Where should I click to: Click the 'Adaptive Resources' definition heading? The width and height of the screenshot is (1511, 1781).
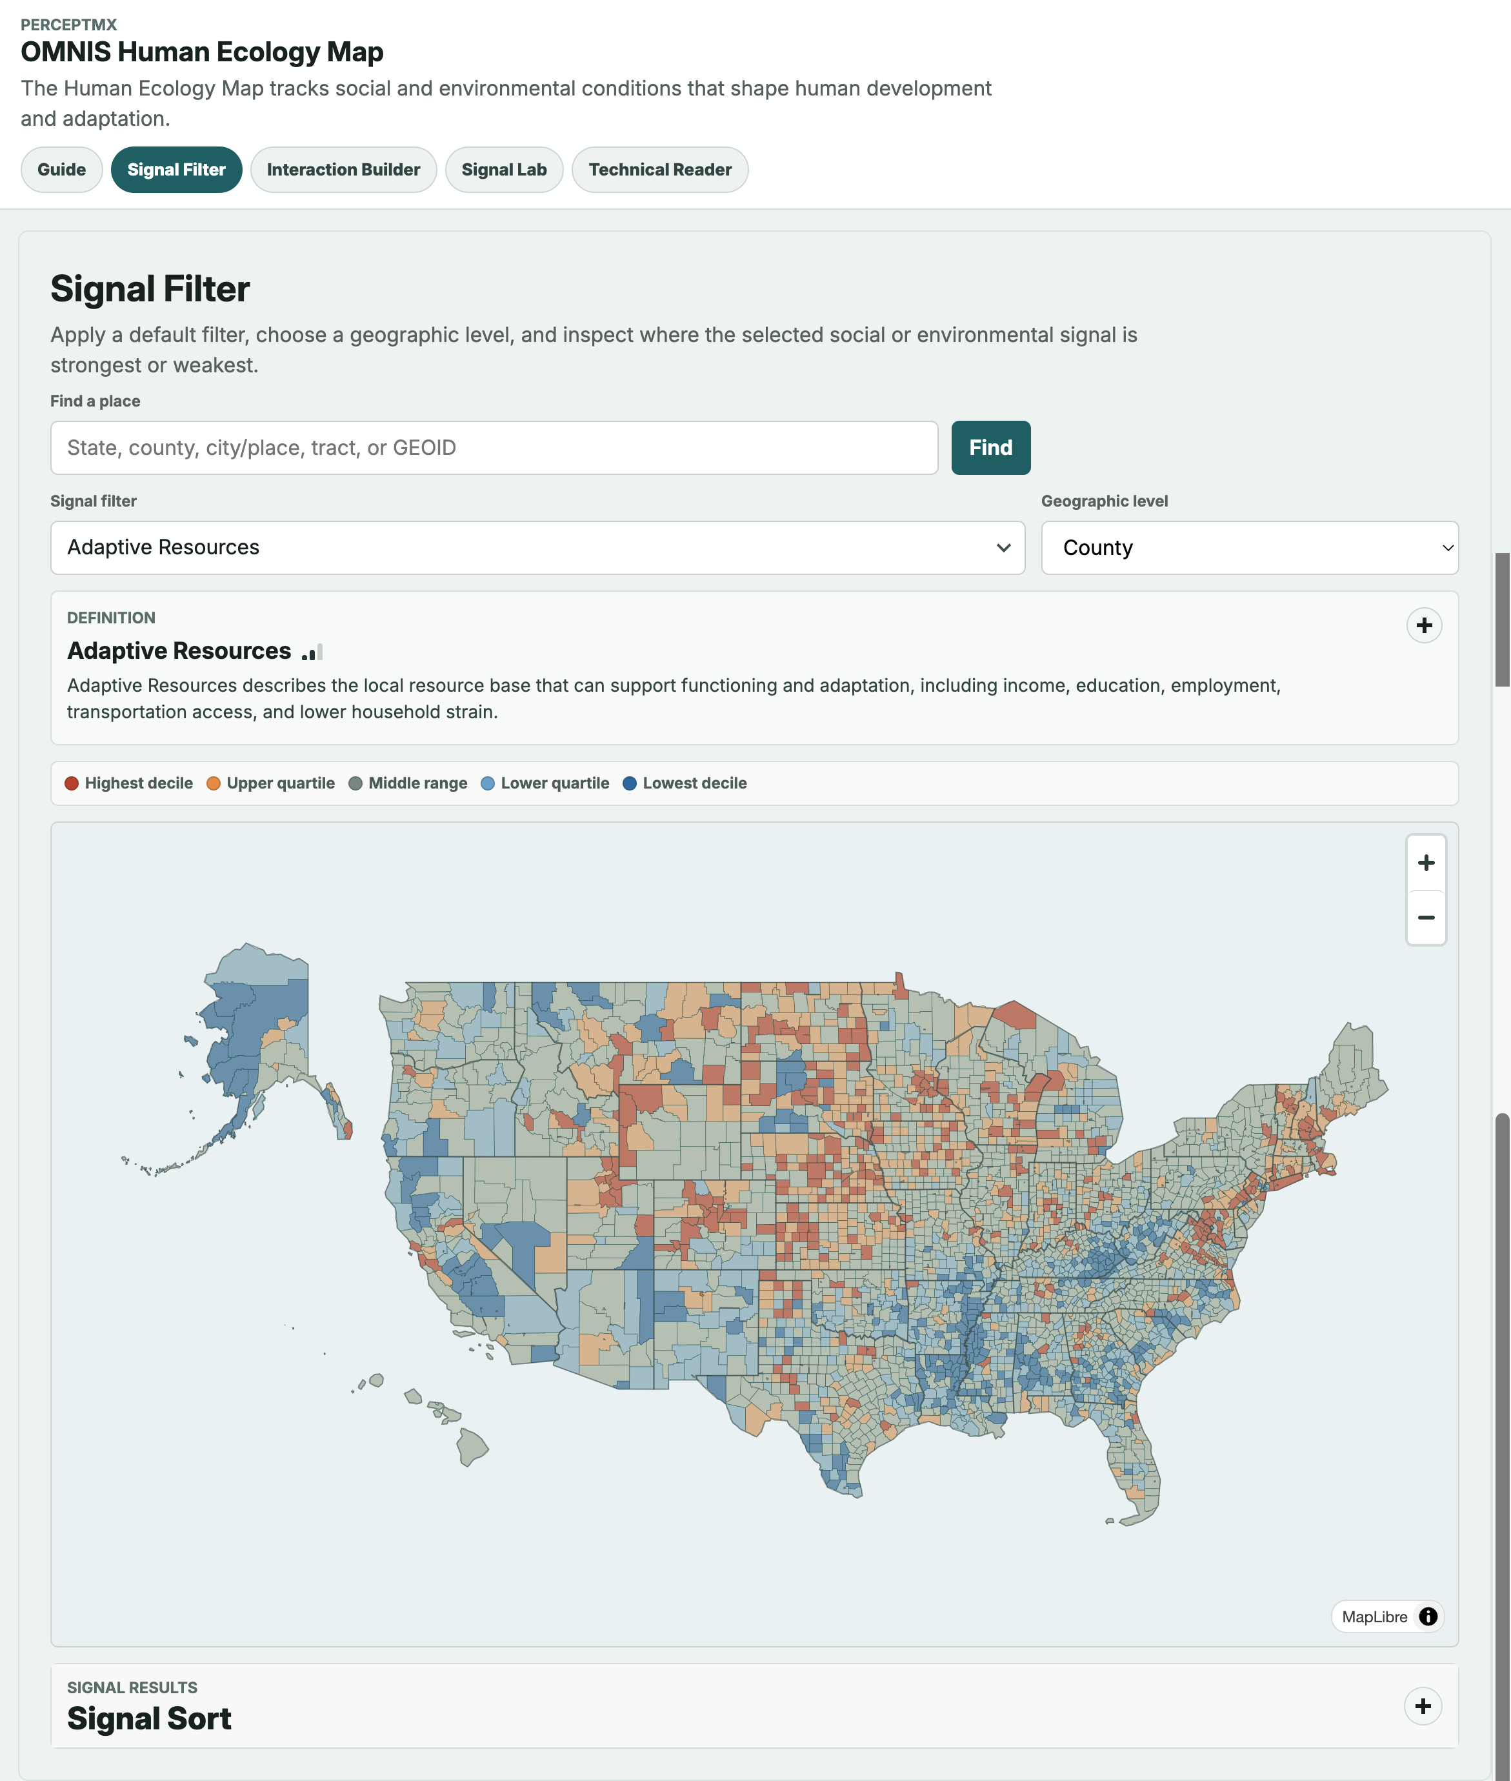(x=179, y=651)
